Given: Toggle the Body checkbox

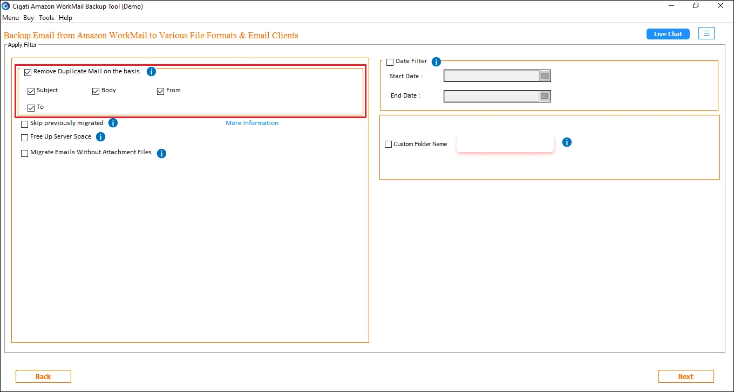Looking at the screenshot, I should point(96,91).
